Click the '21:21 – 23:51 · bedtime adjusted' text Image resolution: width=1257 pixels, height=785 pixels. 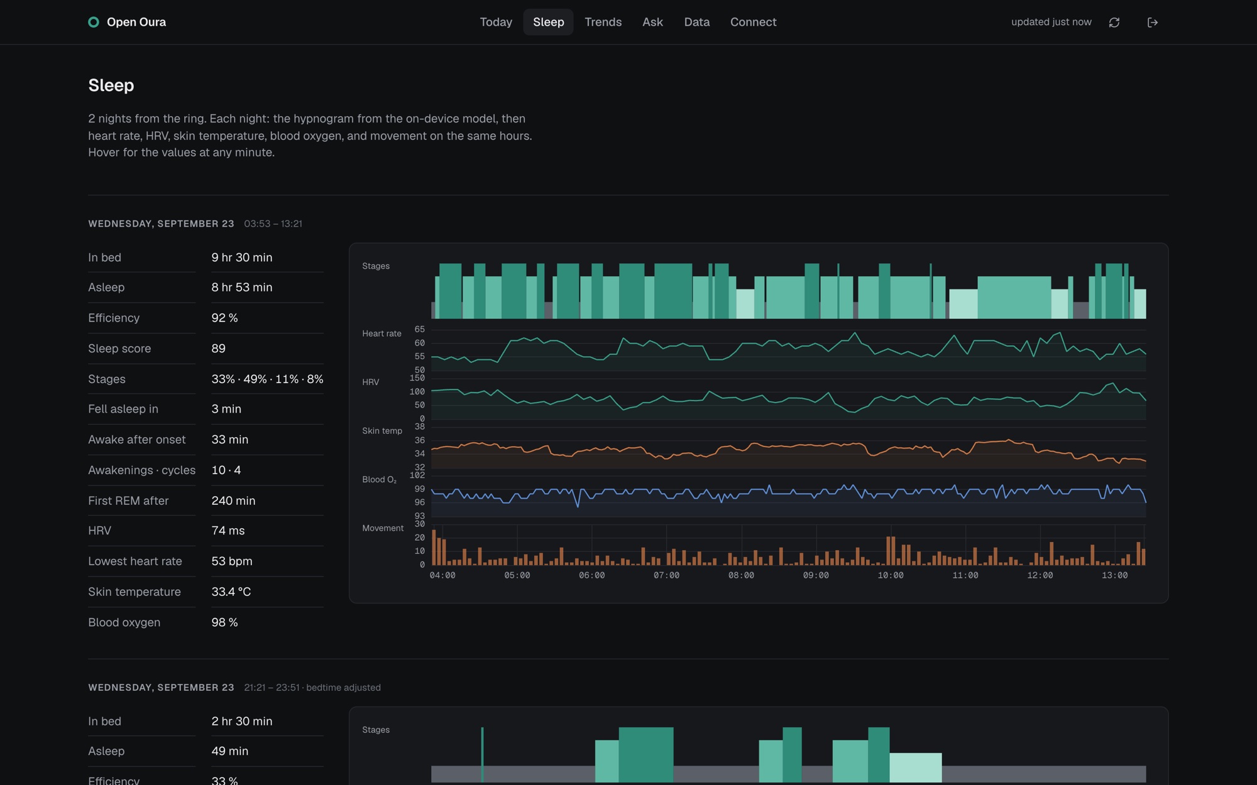coord(312,688)
